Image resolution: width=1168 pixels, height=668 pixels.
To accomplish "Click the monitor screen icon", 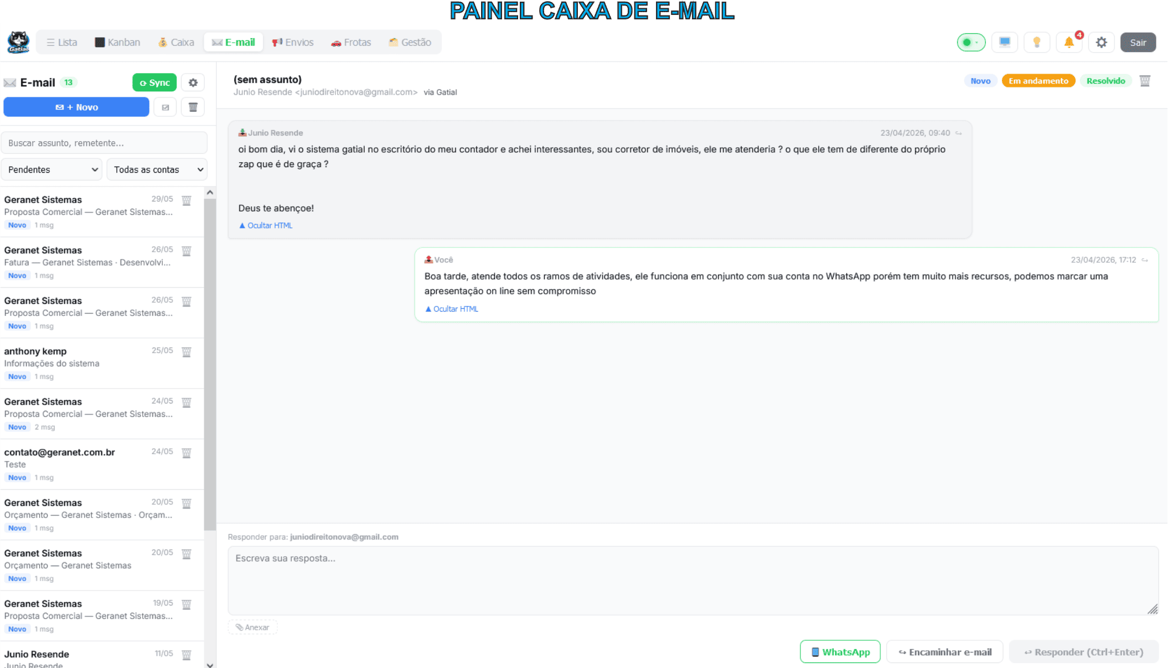I will click(x=1005, y=42).
